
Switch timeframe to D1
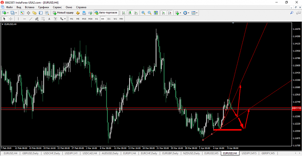(109, 19)
